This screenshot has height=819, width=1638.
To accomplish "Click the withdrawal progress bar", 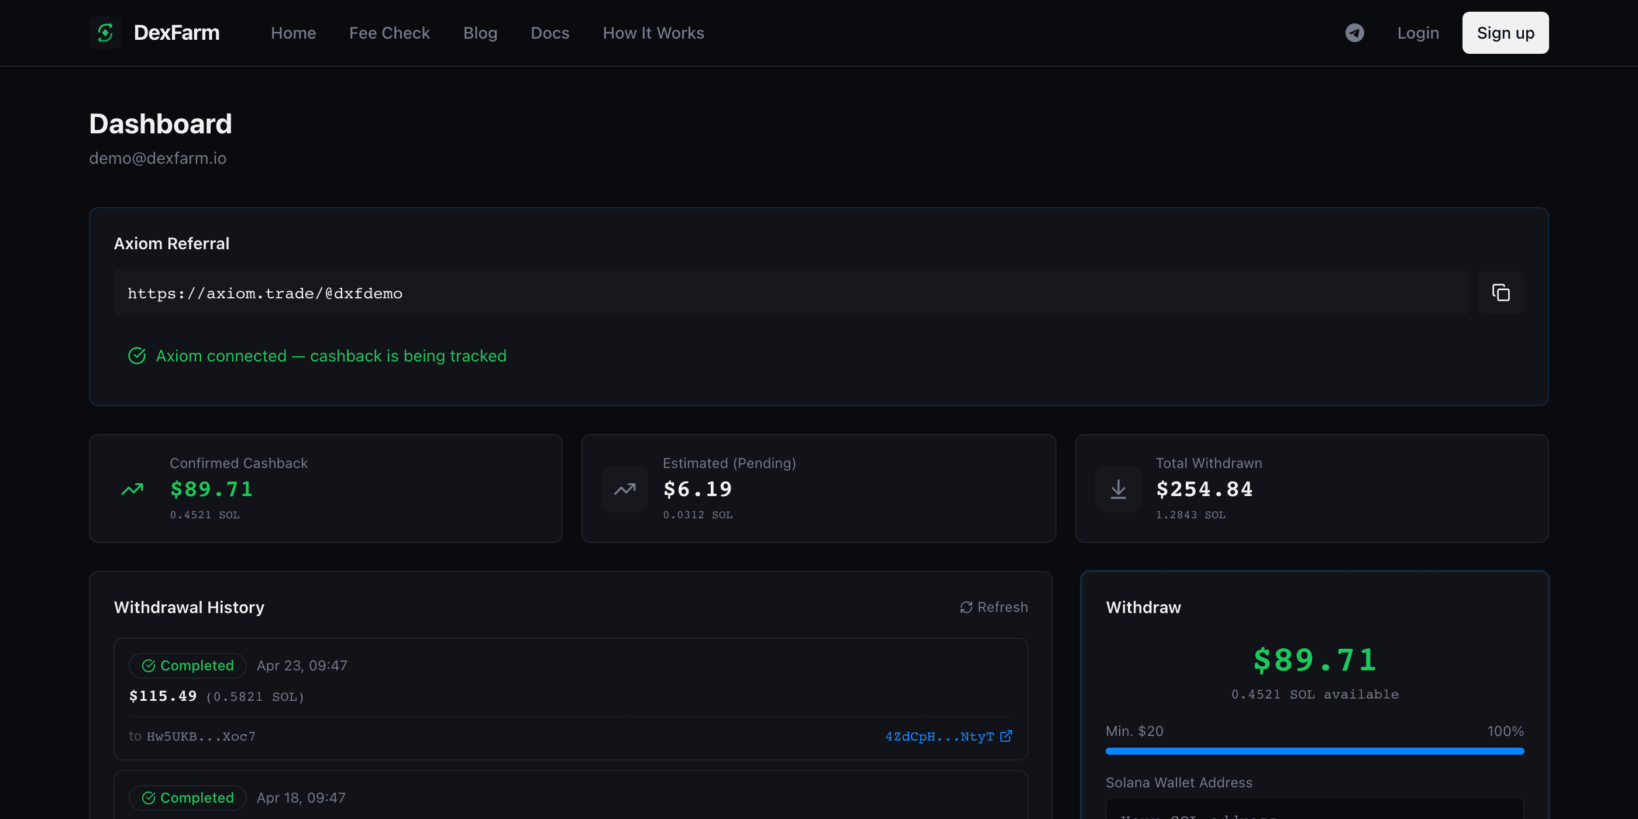I will pos(1314,752).
